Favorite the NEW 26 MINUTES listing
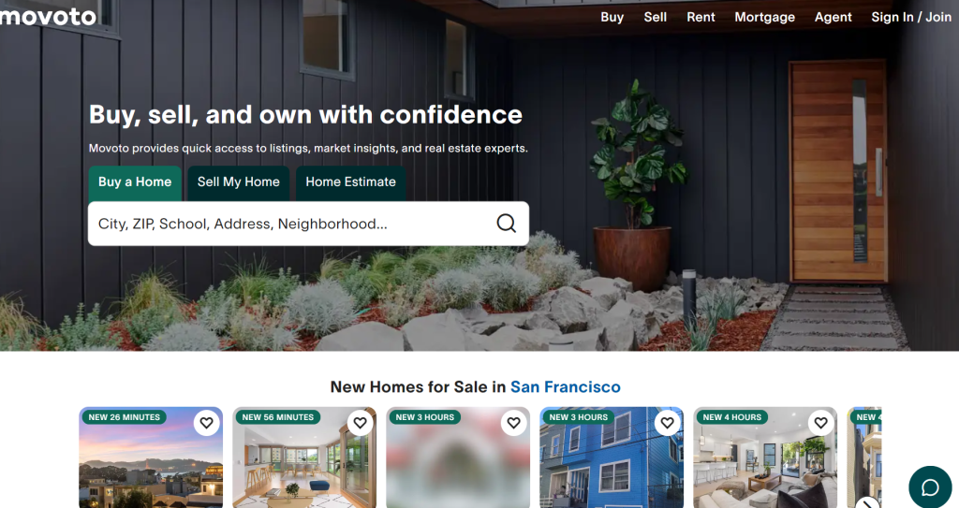 (x=207, y=423)
